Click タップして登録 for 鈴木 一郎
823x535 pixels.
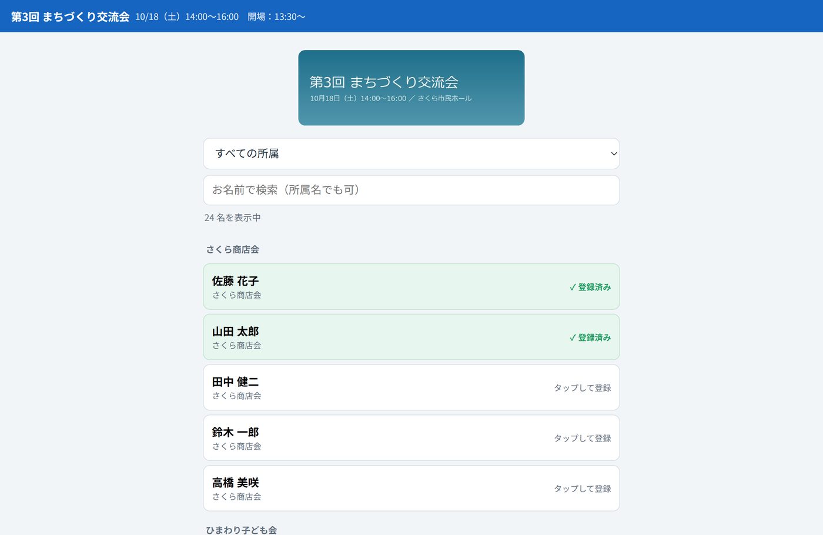click(583, 439)
